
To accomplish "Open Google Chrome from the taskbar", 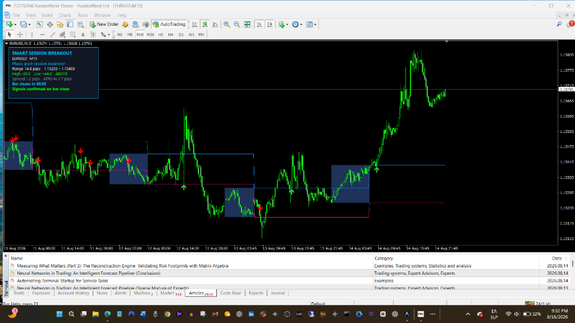I will coord(167,314).
